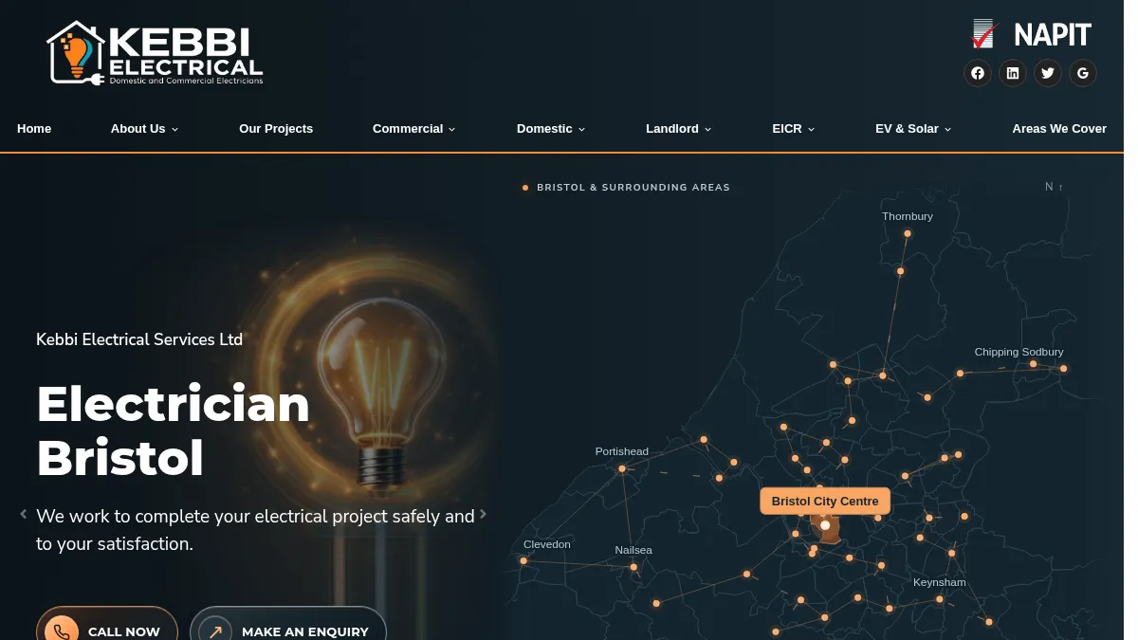Select Clevedon on the map
This screenshot has height=640, width=1138.
click(x=547, y=544)
